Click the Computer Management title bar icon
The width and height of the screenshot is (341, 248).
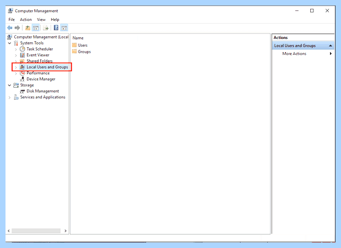coord(10,10)
